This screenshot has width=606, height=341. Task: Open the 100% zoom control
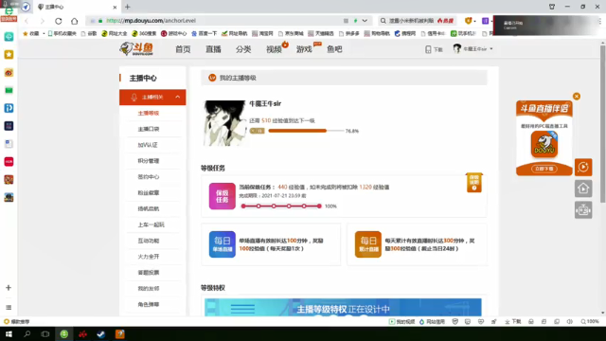(590, 322)
